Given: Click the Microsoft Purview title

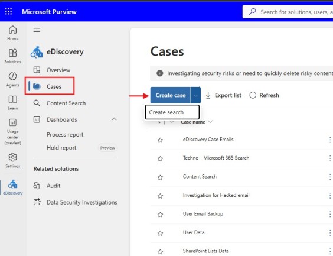Looking at the screenshot, I should (49, 12).
